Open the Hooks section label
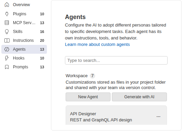 [19, 58]
